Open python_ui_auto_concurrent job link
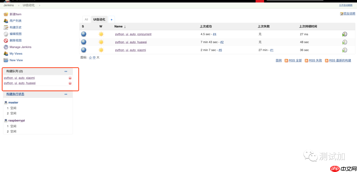 pos(133,34)
